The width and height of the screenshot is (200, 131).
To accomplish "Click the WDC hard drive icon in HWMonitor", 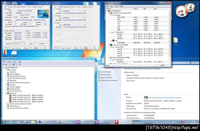I will click(111, 58).
